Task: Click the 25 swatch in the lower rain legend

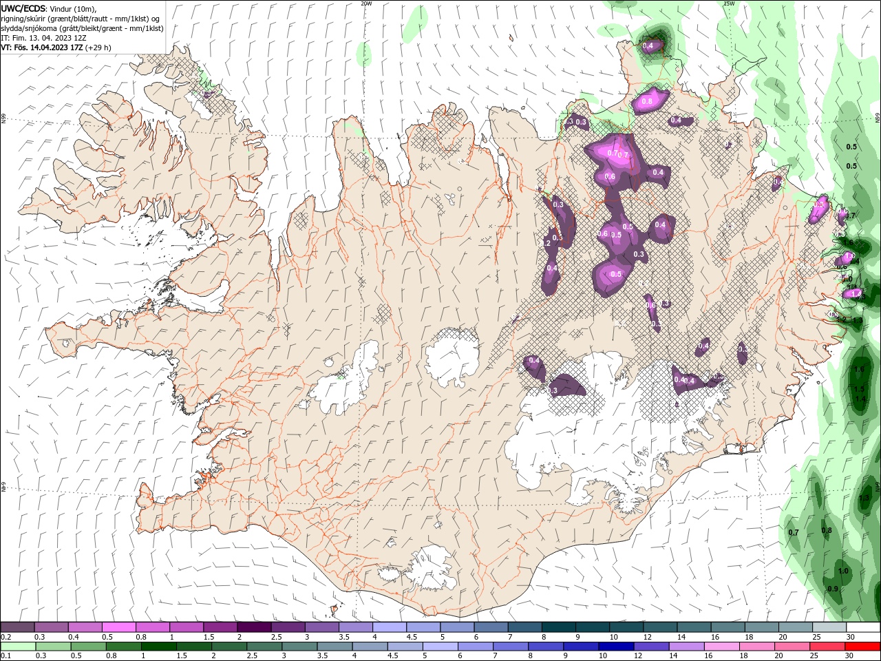Action: (x=826, y=647)
